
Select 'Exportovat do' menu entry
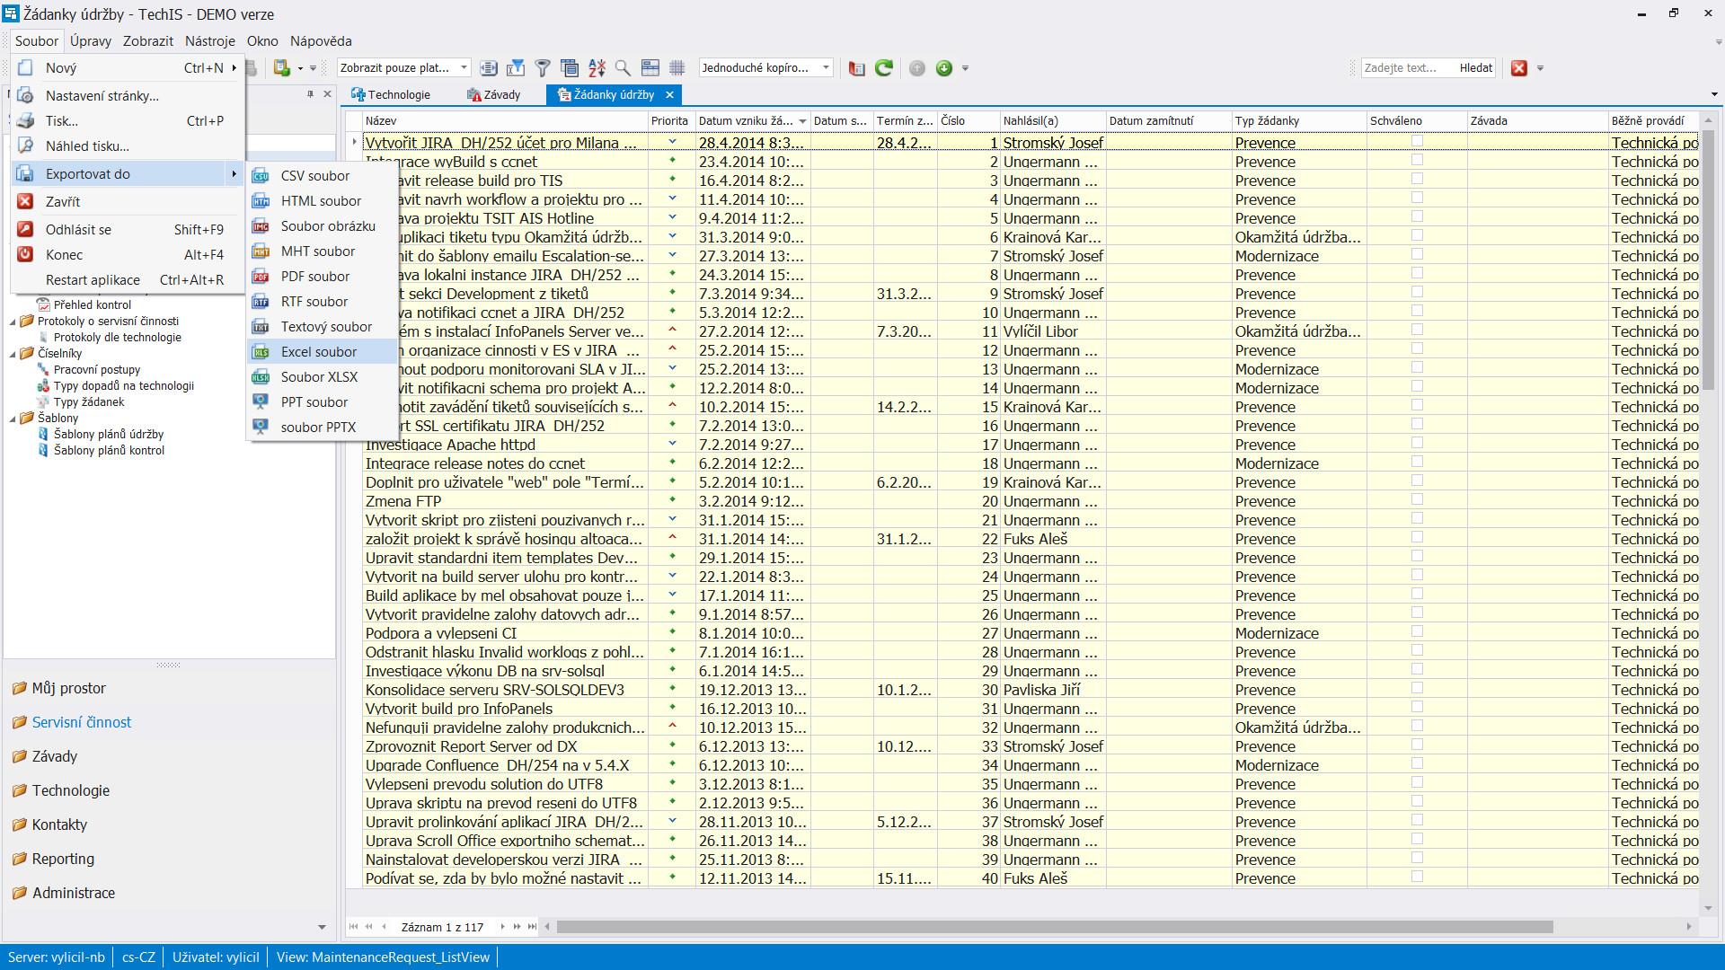tap(128, 173)
